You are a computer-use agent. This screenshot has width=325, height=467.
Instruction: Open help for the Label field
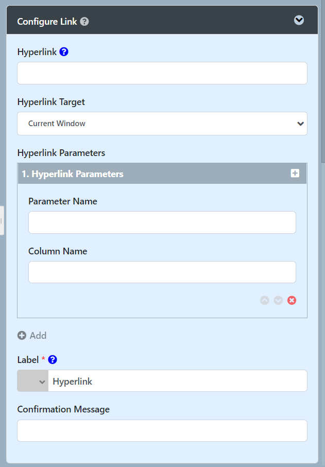[53, 360]
